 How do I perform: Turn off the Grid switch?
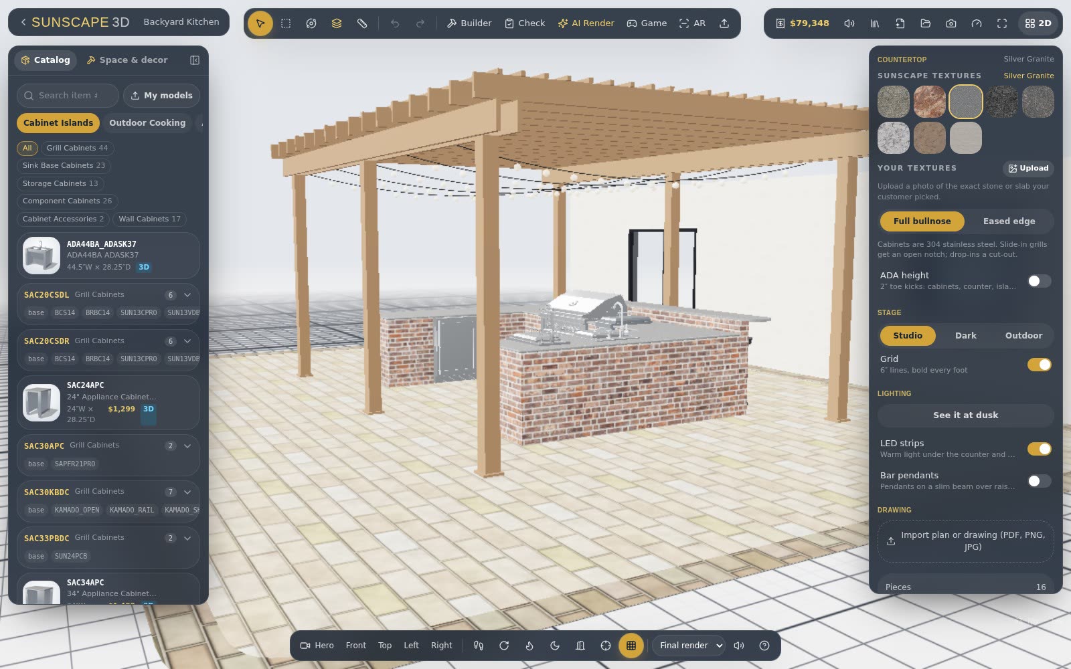click(x=1039, y=365)
